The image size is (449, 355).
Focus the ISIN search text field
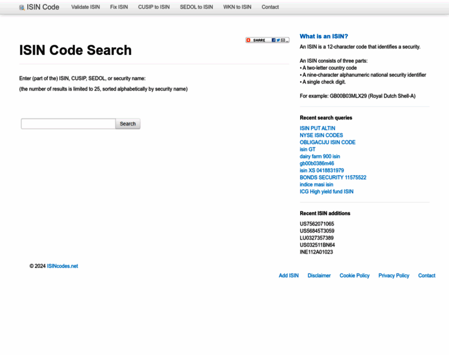[69, 124]
